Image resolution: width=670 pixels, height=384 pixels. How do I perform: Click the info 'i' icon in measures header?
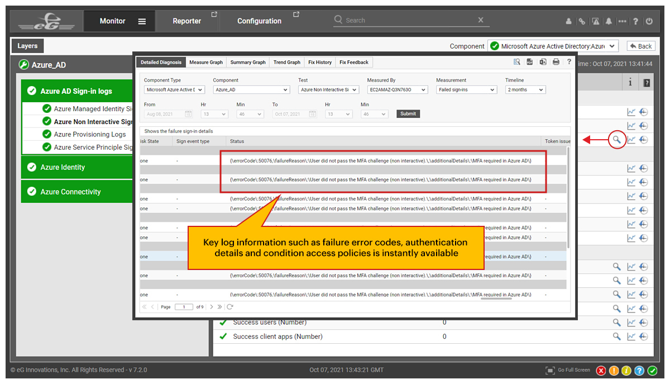[x=630, y=83]
